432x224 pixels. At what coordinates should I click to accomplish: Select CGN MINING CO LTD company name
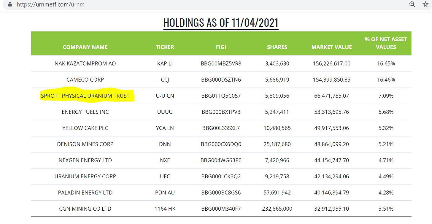pyautogui.click(x=85, y=209)
